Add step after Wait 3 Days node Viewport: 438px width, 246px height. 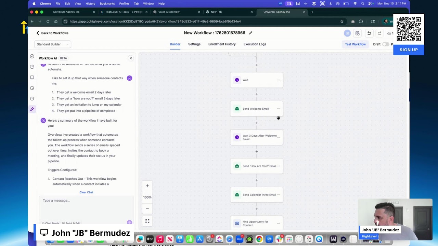click(x=257, y=151)
